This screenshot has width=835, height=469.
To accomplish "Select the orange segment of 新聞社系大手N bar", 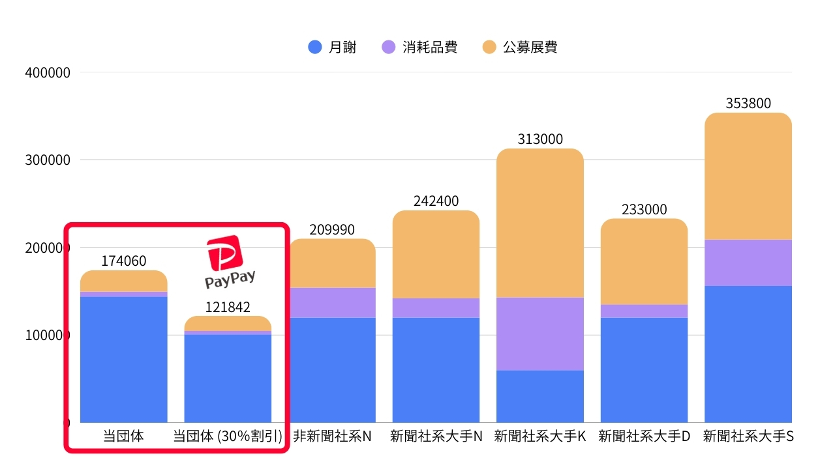I will pyautogui.click(x=435, y=254).
